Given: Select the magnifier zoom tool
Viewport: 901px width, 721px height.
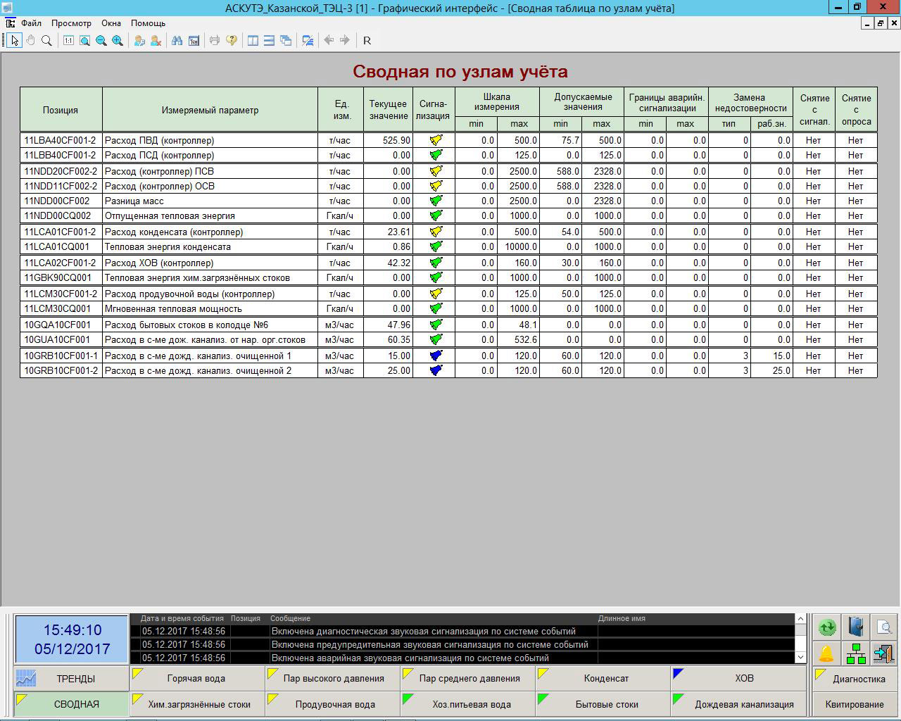Looking at the screenshot, I should pos(46,40).
